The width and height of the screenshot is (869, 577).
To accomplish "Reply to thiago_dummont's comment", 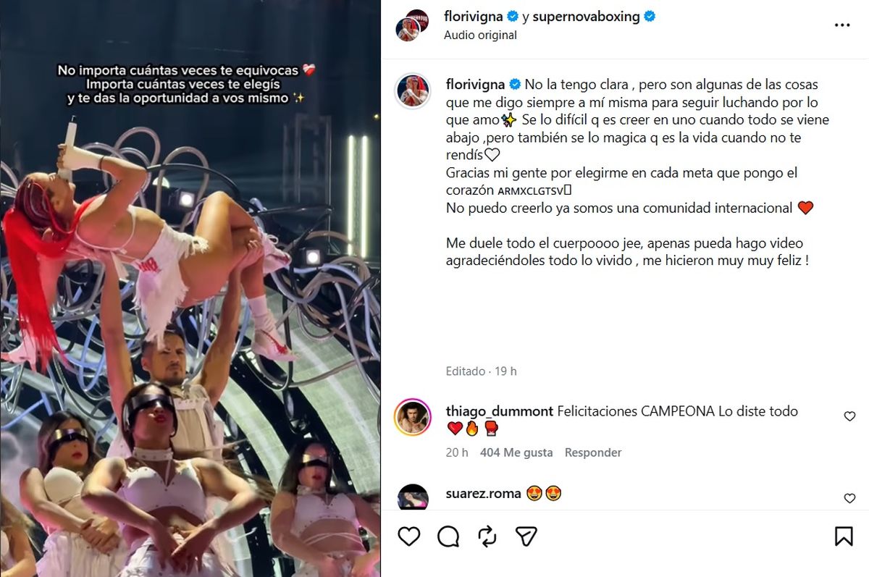I will 593,452.
